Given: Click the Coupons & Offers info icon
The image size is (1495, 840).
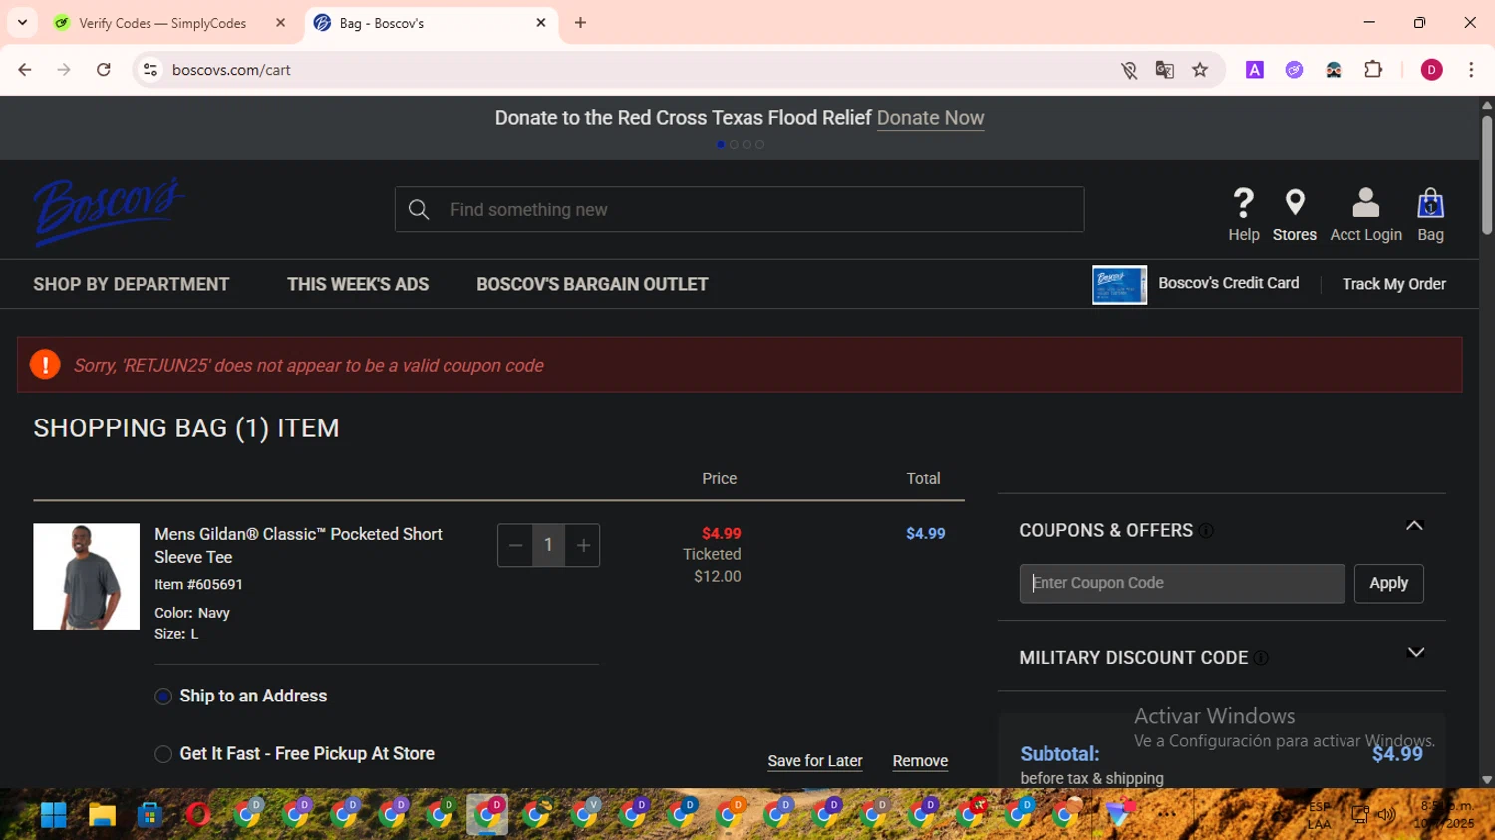Looking at the screenshot, I should 1206,531.
